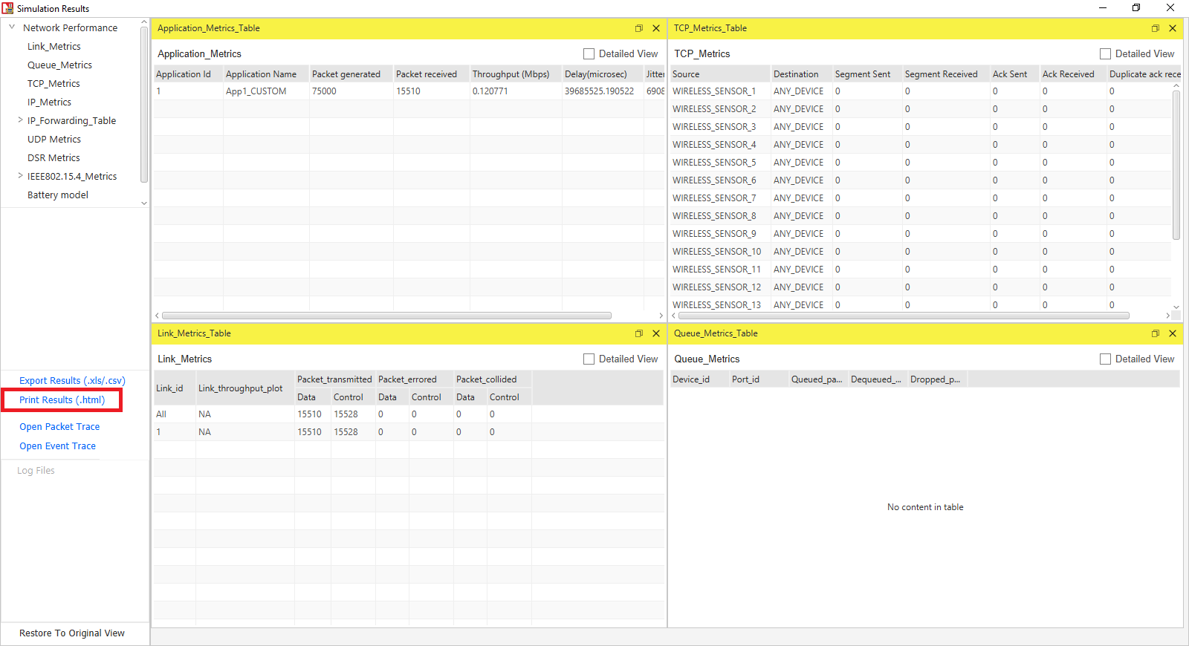Close the Queue_Metrics_Table panel
The height and width of the screenshot is (646, 1189).
coord(1173,333)
